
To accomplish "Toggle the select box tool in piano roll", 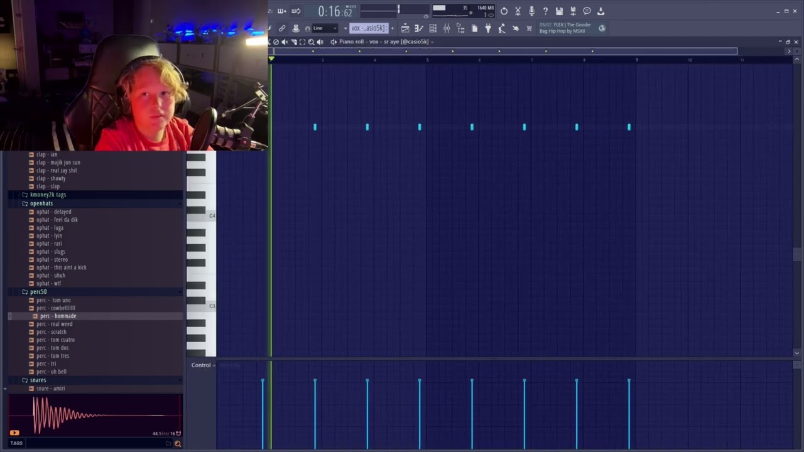I will click(302, 41).
